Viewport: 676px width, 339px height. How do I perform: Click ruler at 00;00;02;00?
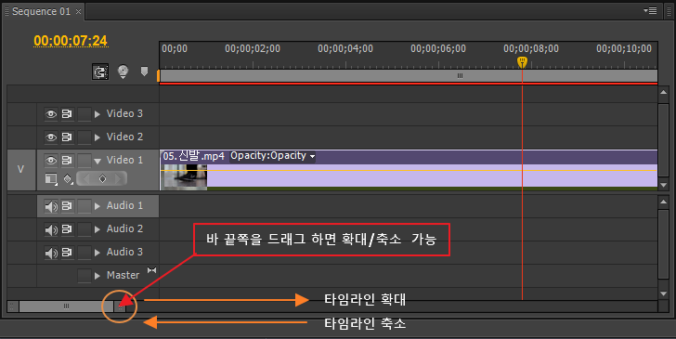point(253,48)
